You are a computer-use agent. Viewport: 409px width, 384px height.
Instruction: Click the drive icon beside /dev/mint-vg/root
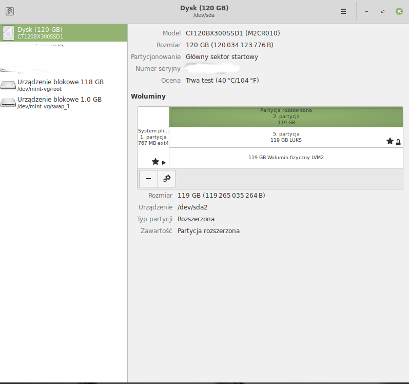click(8, 85)
